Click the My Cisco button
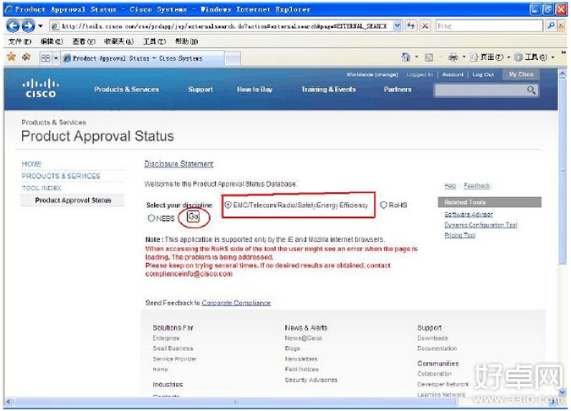 (521, 74)
